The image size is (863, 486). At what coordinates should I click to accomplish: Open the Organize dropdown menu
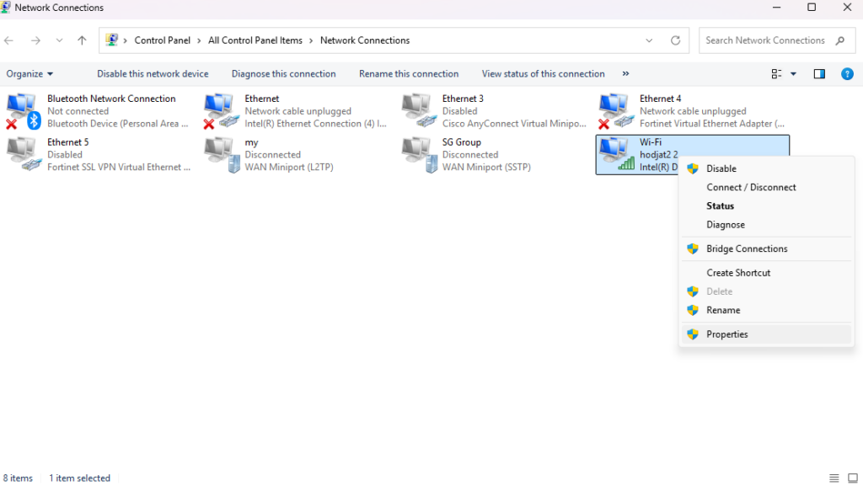pos(29,74)
